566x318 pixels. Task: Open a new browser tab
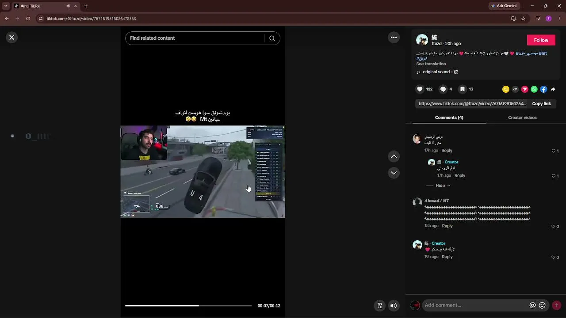(x=86, y=6)
